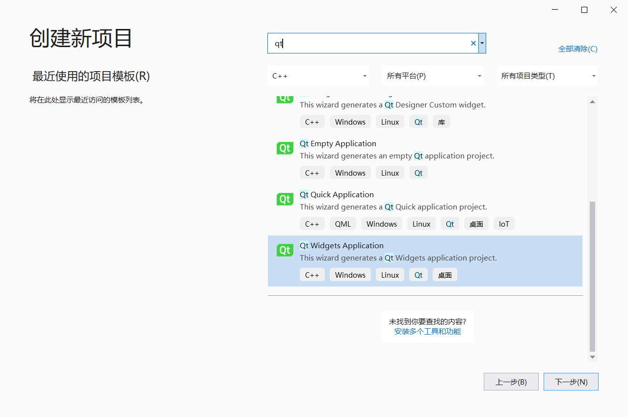Image resolution: width=628 pixels, height=417 pixels.
Task: Select the Qt Empty Application template
Action: [x=425, y=159]
